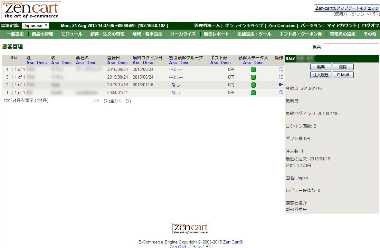Click the info icon for customer ID 1
Viewport: 380px width, 248px height.
pos(281,92)
